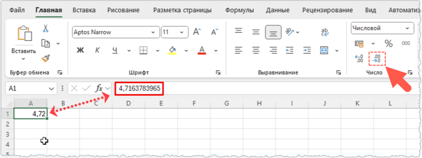The width and height of the screenshot is (422, 158).
Task: Apply the percent style
Action: click(388, 43)
